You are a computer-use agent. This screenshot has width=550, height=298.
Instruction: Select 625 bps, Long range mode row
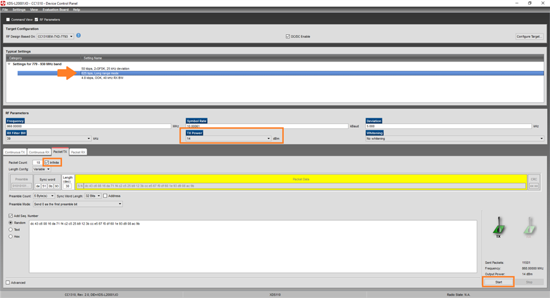click(x=281, y=73)
